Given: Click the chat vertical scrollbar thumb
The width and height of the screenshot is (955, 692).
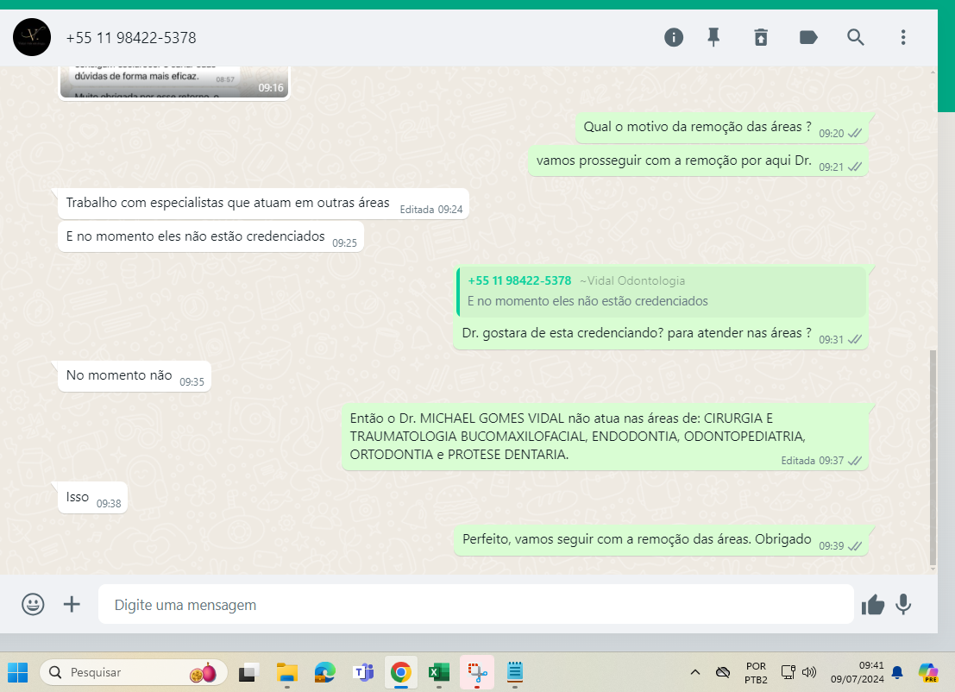Looking at the screenshot, I should tap(933, 457).
